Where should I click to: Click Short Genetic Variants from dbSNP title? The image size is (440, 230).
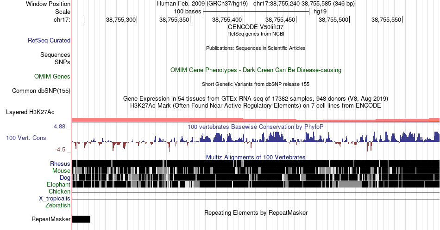click(x=256, y=84)
